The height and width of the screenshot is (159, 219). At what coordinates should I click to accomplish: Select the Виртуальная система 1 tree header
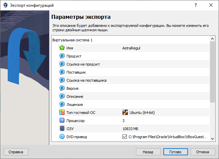pyautogui.click(x=72, y=40)
